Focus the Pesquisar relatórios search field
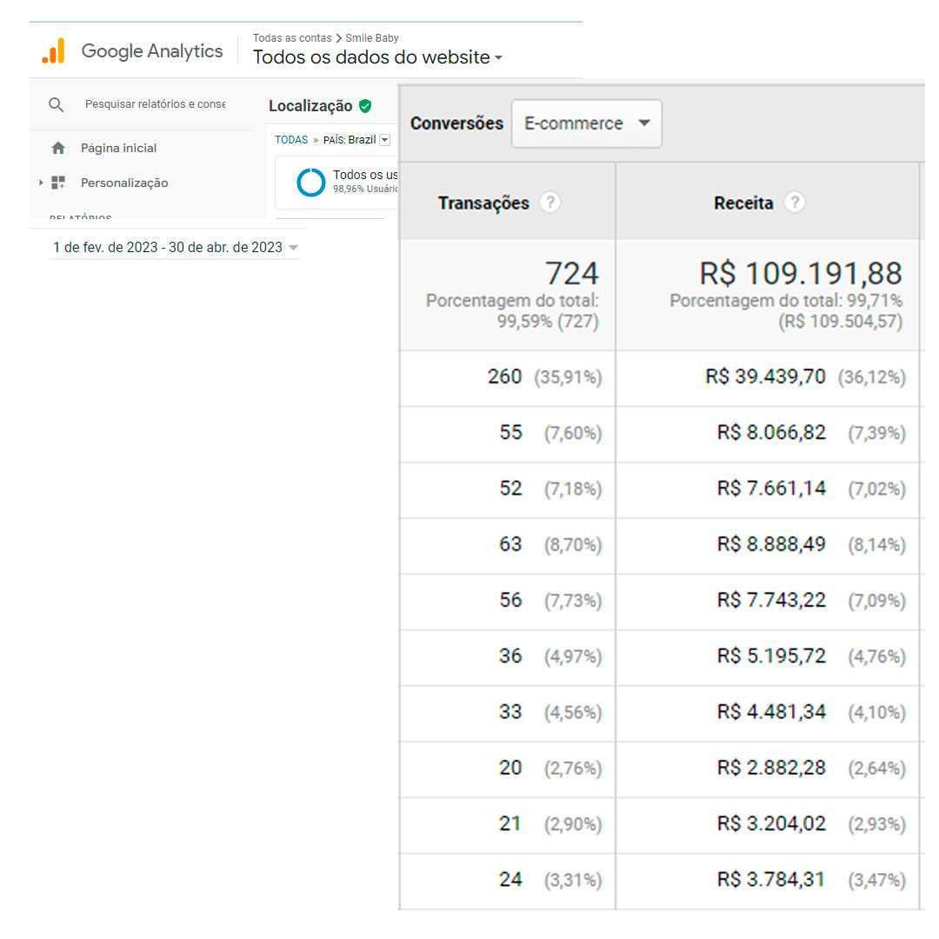The width and height of the screenshot is (939, 939). pyautogui.click(x=155, y=104)
